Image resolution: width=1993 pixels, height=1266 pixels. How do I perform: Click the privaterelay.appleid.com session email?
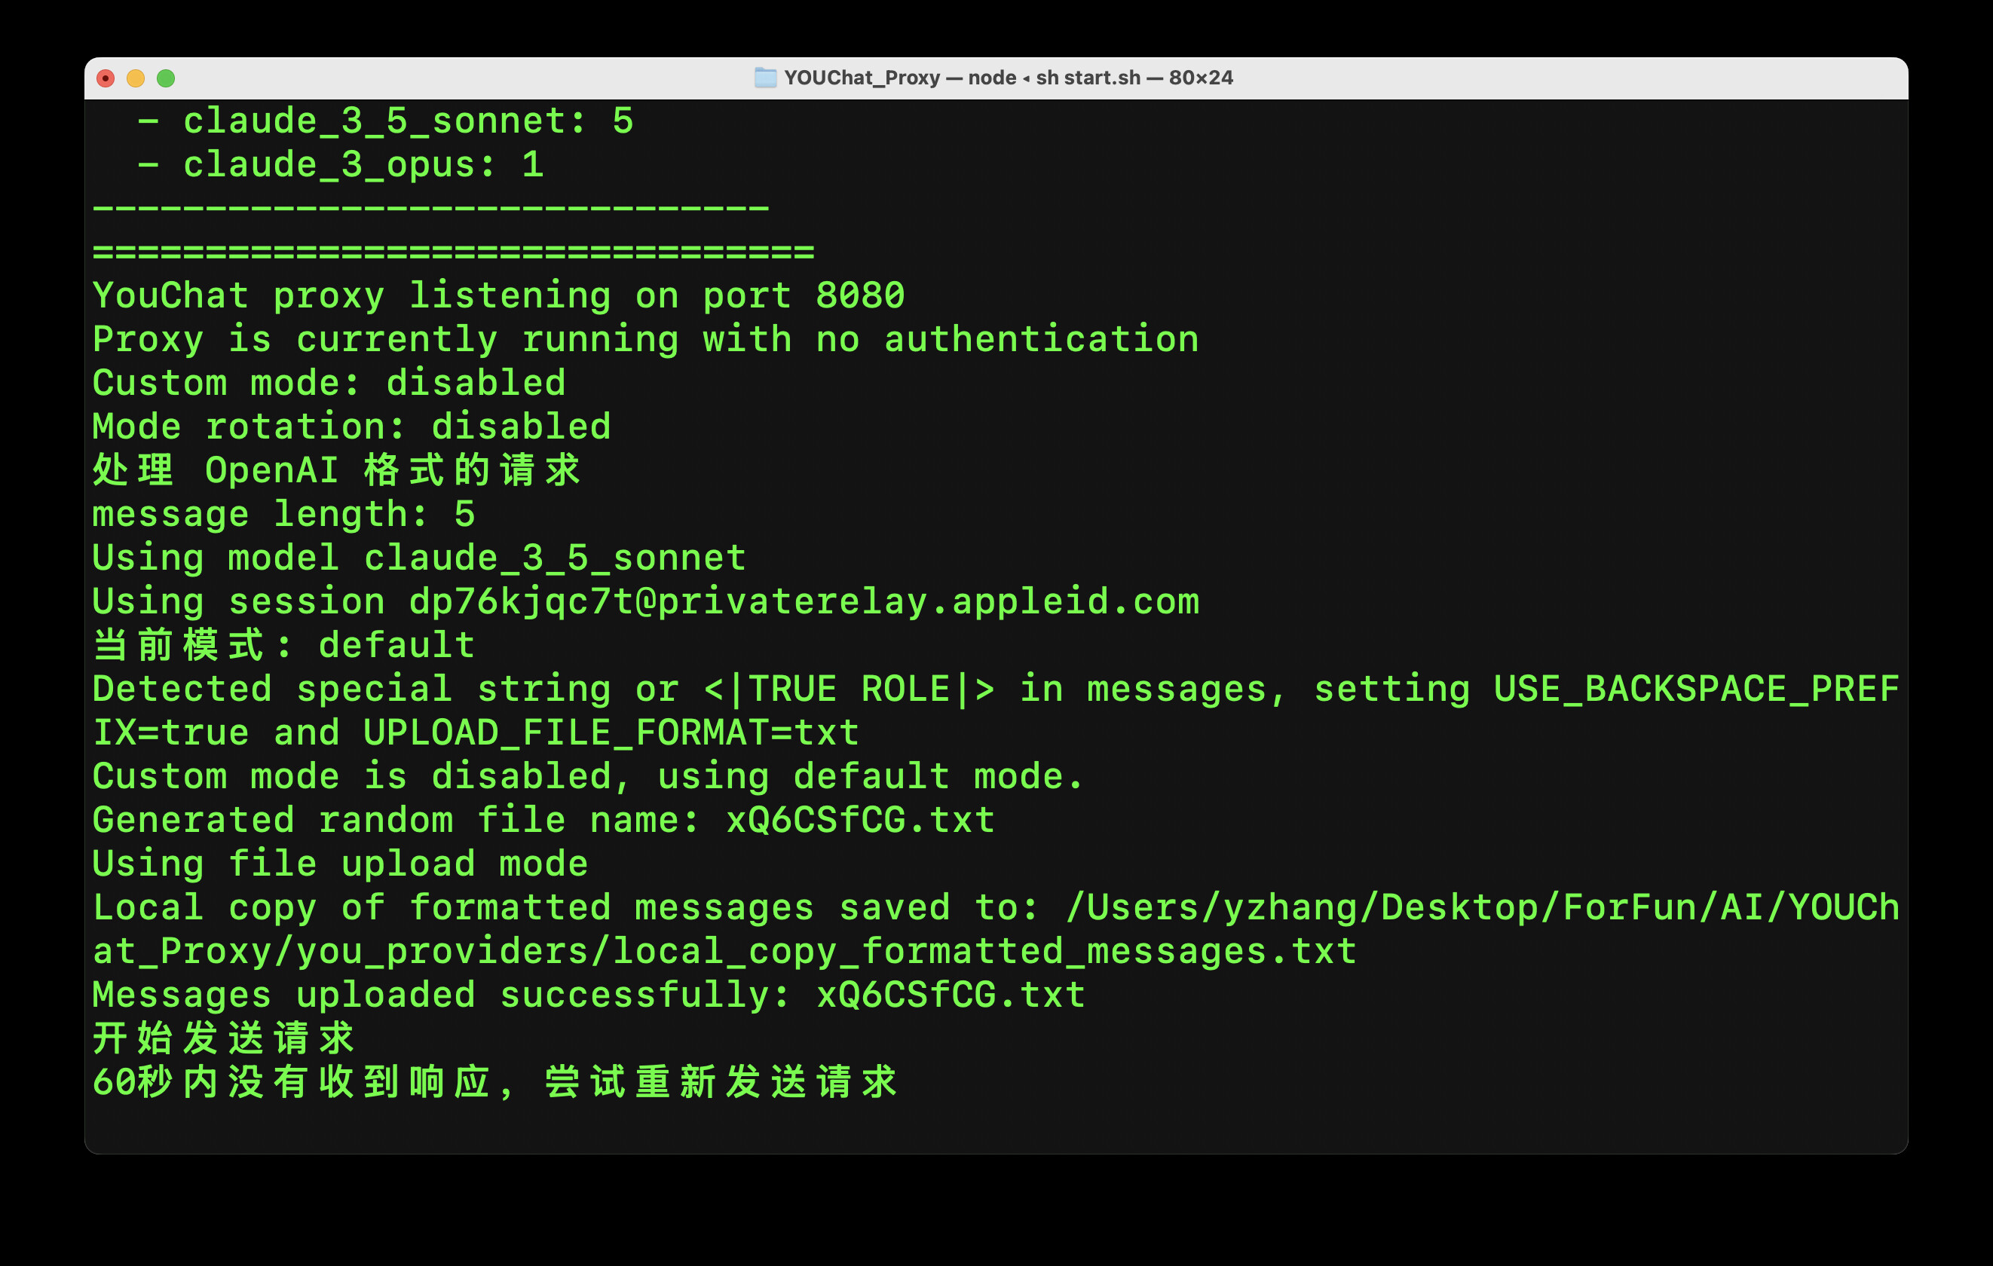click(803, 602)
